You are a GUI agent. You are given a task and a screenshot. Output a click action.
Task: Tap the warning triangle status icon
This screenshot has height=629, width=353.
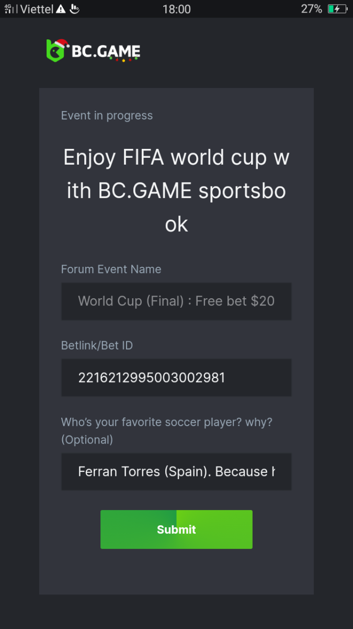(x=61, y=9)
